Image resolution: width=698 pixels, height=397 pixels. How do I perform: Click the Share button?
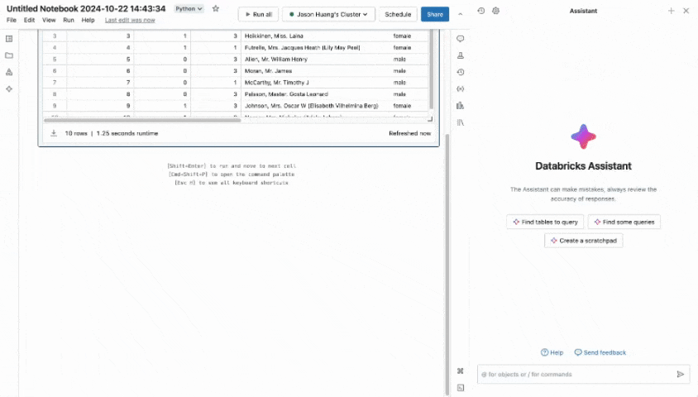[435, 14]
